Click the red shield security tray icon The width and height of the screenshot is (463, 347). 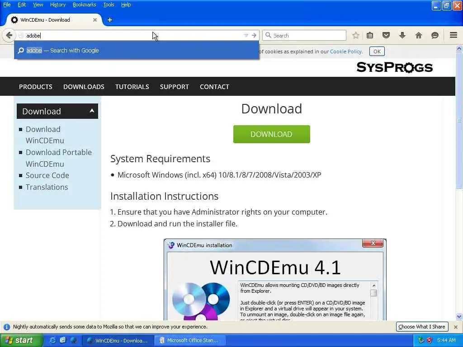[430, 340]
